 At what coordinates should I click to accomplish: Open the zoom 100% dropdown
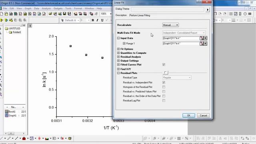coord(110,14)
